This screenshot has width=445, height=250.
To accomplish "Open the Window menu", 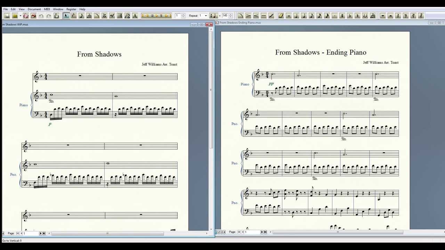I will [58, 9].
